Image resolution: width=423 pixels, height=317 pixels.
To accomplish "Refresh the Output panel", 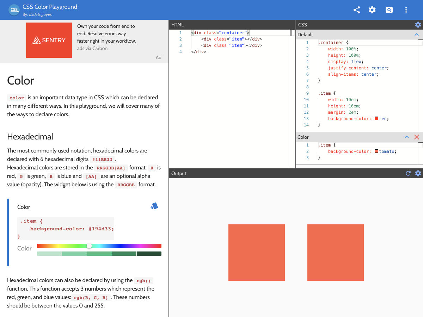I will 408,173.
